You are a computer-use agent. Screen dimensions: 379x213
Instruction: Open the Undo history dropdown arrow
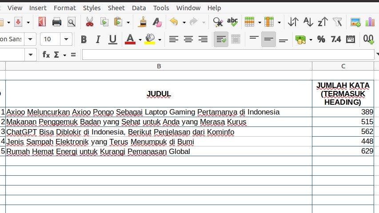coord(184,23)
